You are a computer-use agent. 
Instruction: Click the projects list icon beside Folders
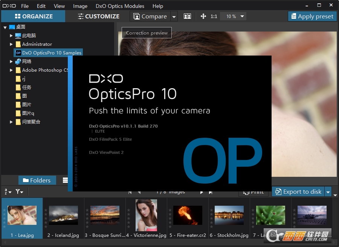65,180
